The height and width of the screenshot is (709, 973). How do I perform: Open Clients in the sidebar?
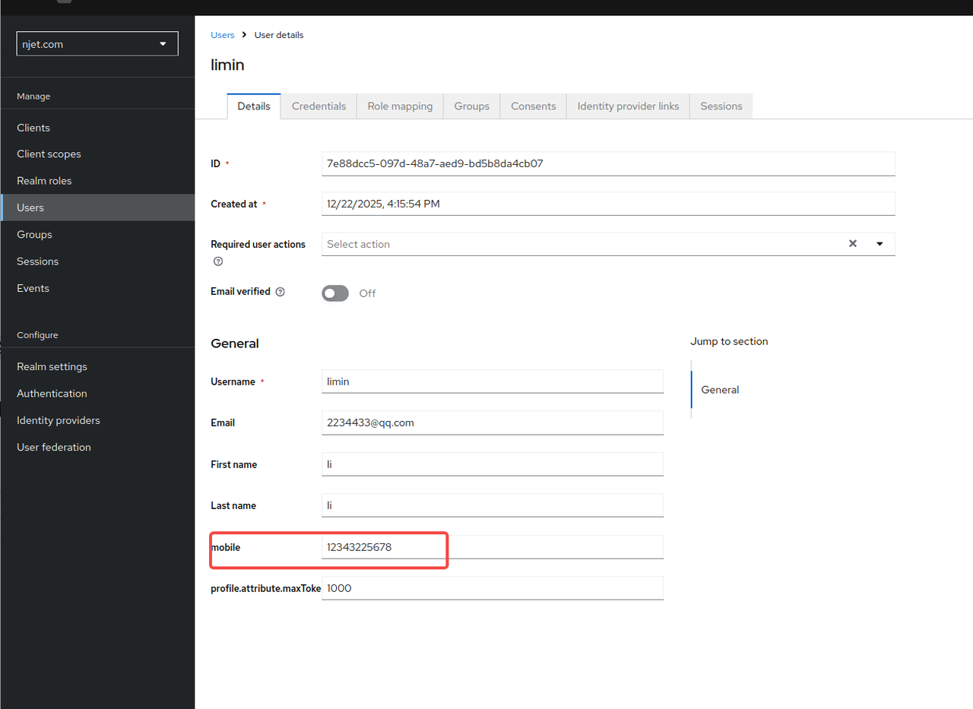coord(33,128)
